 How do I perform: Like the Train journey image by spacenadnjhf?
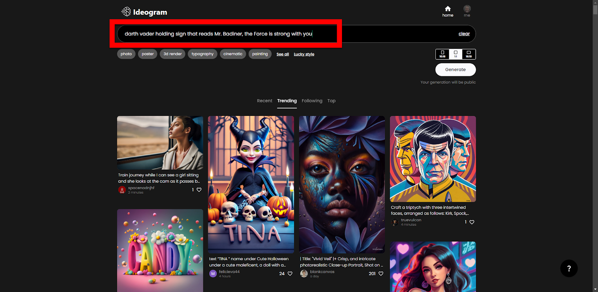click(x=199, y=190)
